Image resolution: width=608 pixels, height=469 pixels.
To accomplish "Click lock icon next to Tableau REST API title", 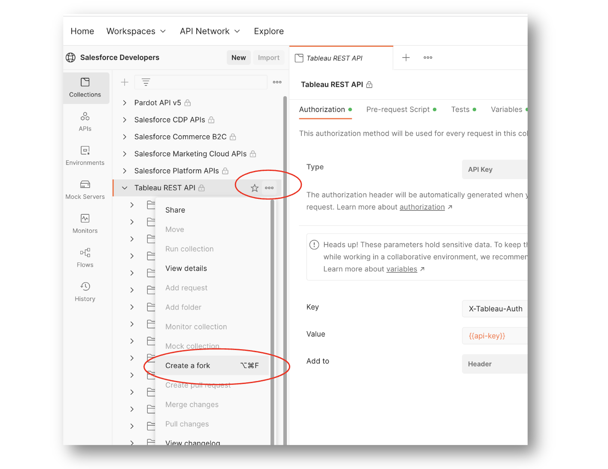I will (x=369, y=85).
